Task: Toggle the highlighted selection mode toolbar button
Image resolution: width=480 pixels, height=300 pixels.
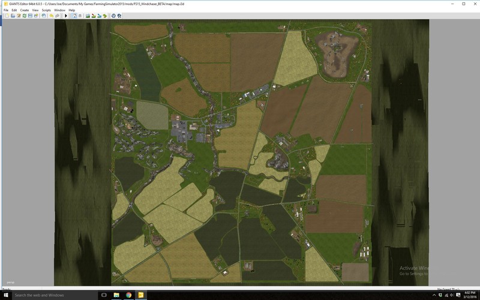Action: [74, 16]
